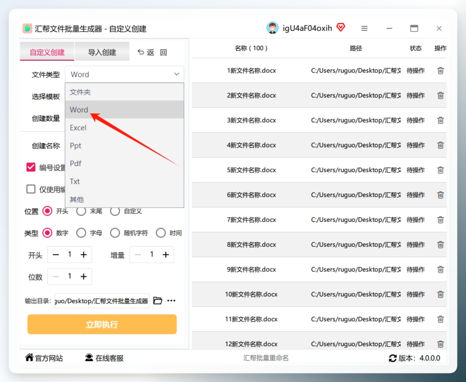Delete row 3新文件名称.docx via trash icon
466x382 pixels.
pos(440,120)
